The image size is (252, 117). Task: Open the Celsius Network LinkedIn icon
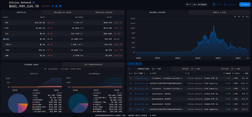(x=60, y=6)
